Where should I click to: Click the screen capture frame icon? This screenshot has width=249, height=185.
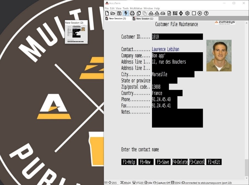pos(175,13)
